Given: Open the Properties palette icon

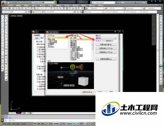Looking at the screenshot, I should pyautogui.click(x=64, y=8).
